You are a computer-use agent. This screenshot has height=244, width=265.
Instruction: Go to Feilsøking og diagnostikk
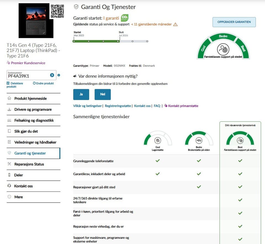coord(33,120)
